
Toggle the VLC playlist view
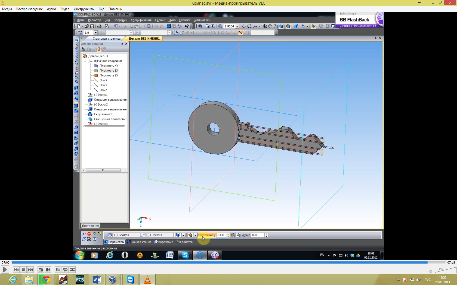point(58,270)
